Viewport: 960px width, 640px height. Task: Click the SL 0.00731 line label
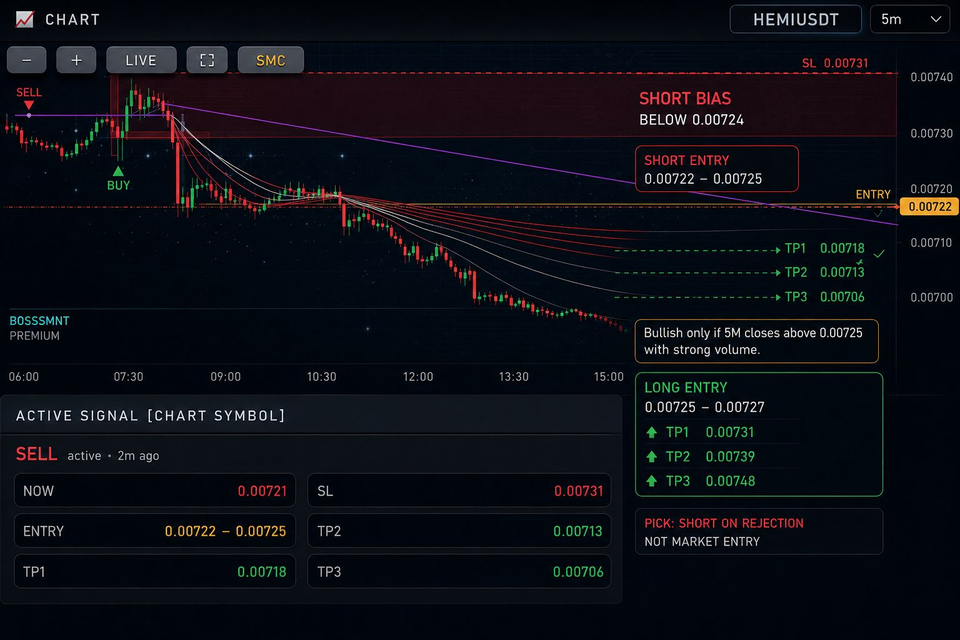click(x=835, y=63)
